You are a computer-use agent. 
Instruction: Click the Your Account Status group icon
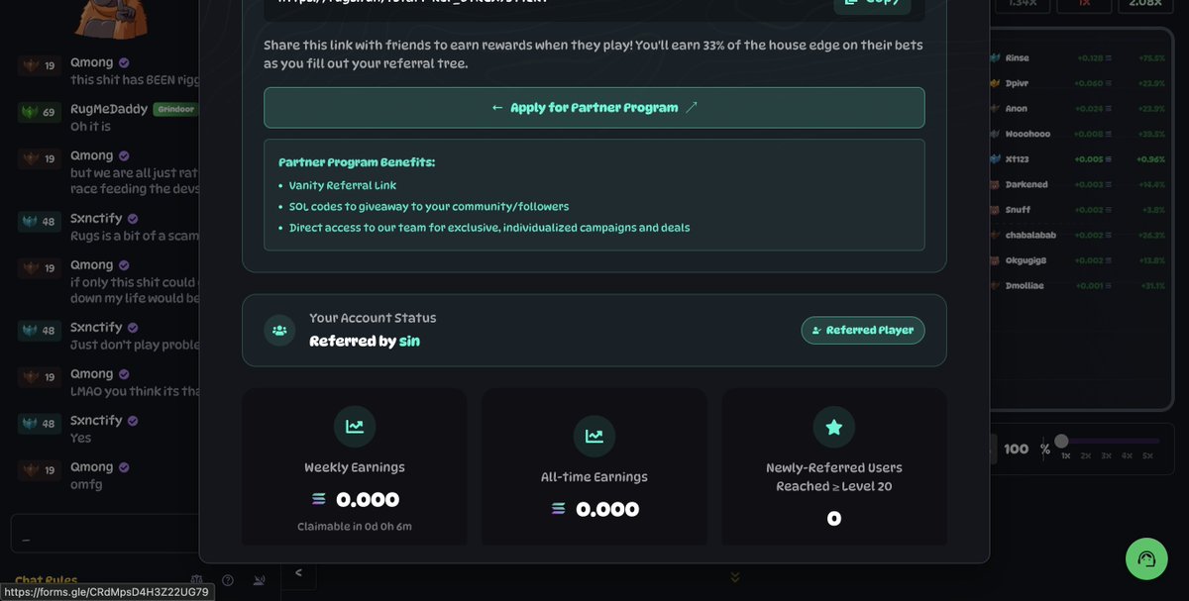279,330
